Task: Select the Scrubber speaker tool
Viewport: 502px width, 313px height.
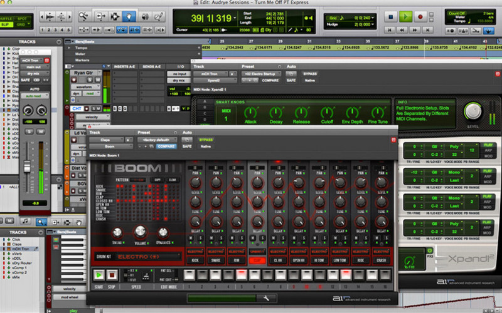Action: (145, 16)
